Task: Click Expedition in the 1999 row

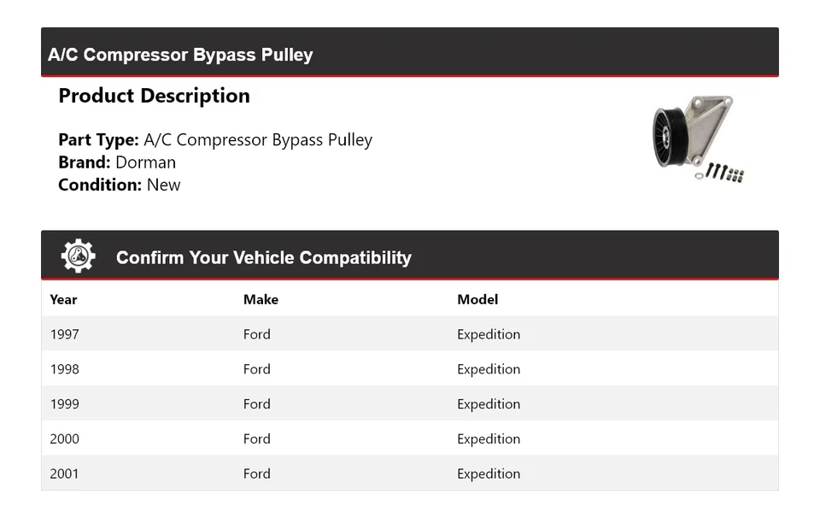Action: pos(489,404)
